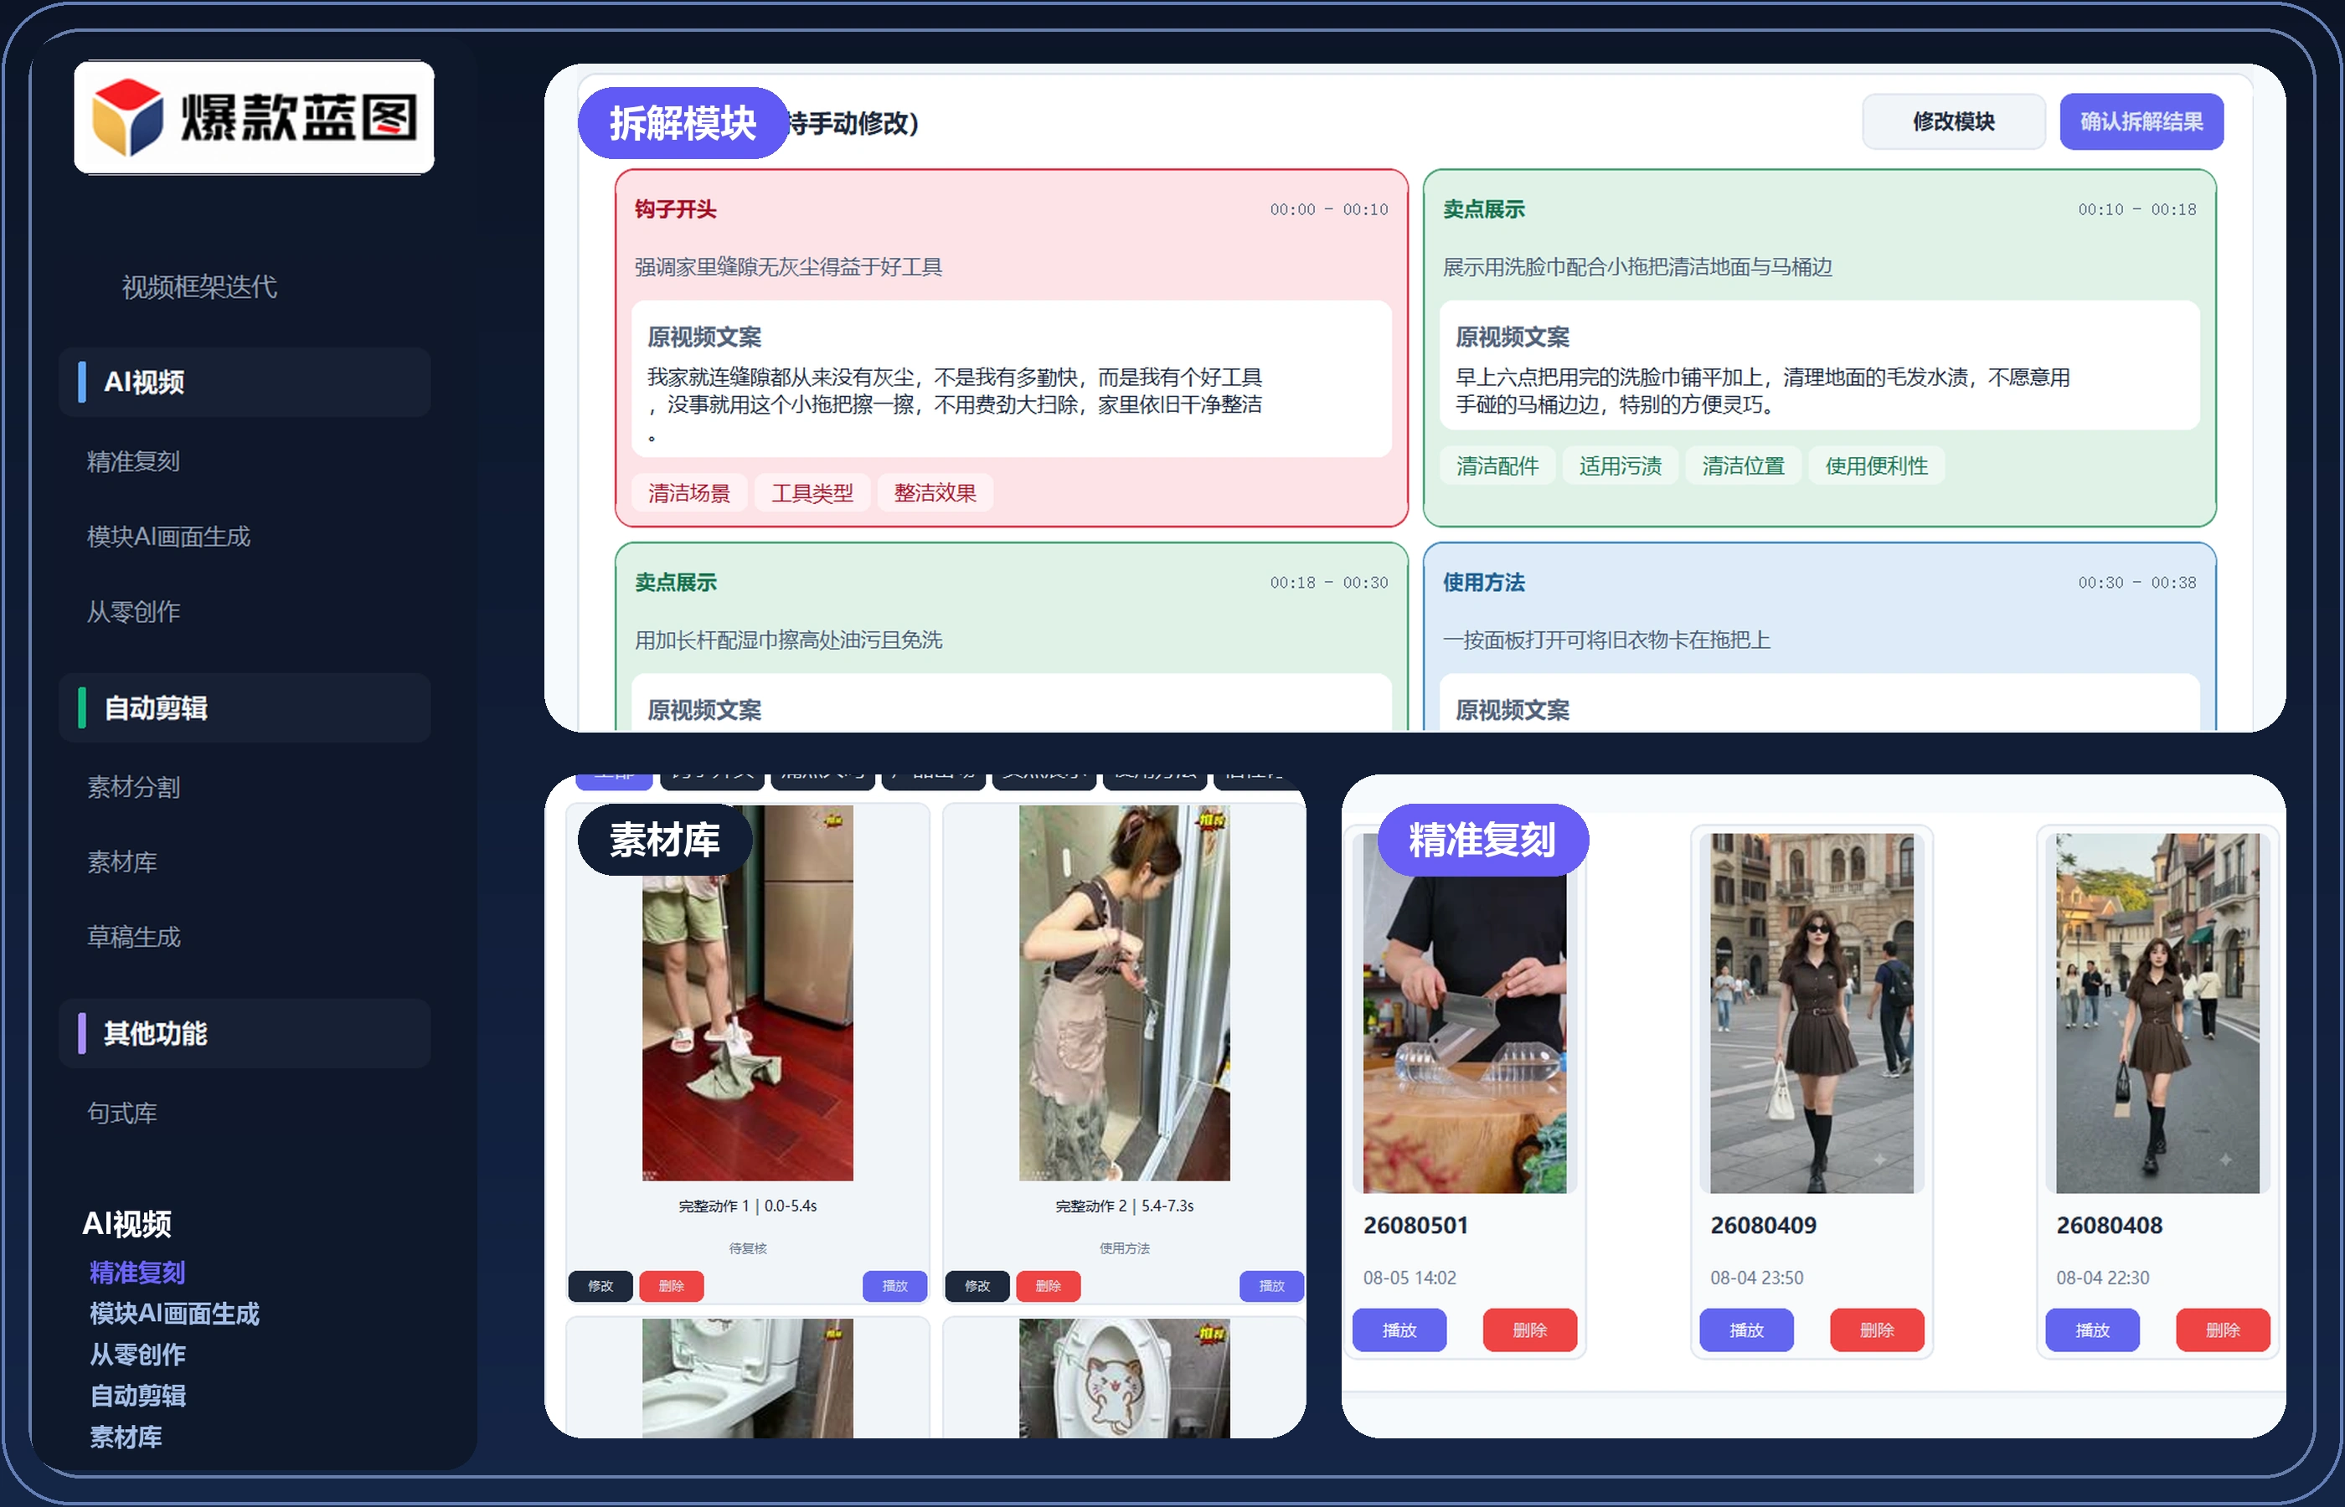
Task: Click the 使用便利性 tag
Action: click(x=1877, y=465)
